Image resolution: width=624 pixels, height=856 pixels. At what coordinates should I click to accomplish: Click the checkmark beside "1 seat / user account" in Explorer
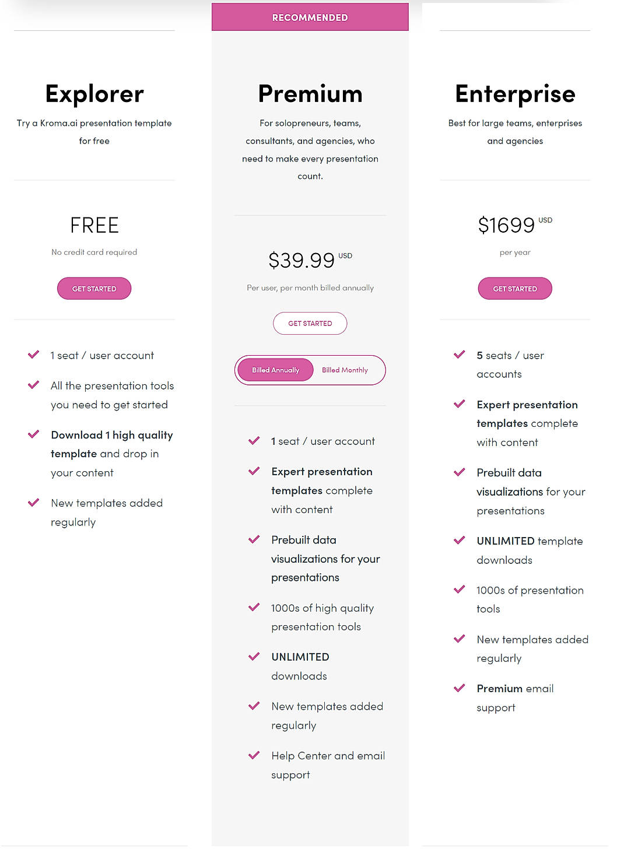tap(33, 355)
